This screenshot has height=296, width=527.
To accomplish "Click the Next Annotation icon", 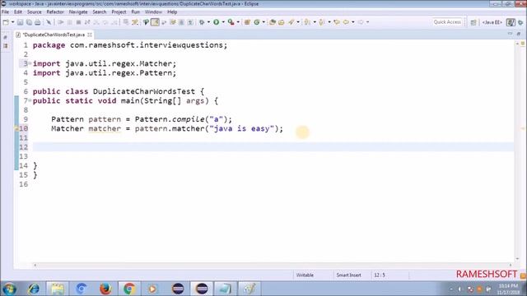I will [307, 22].
